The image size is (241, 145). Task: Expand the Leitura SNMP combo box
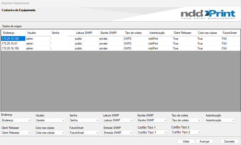tap(118, 120)
